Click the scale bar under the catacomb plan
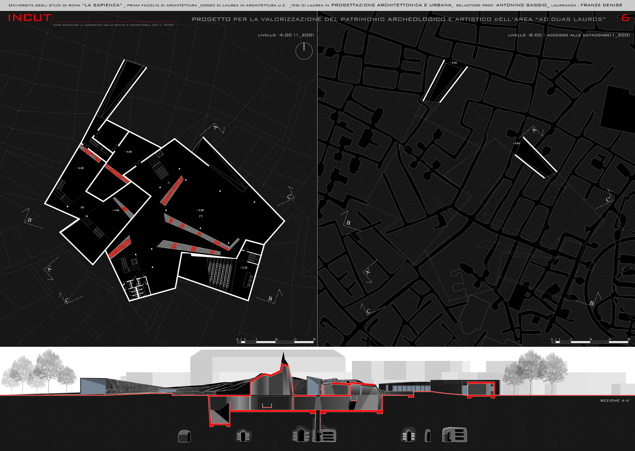The width and height of the screenshot is (635, 451). pyautogui.click(x=590, y=342)
